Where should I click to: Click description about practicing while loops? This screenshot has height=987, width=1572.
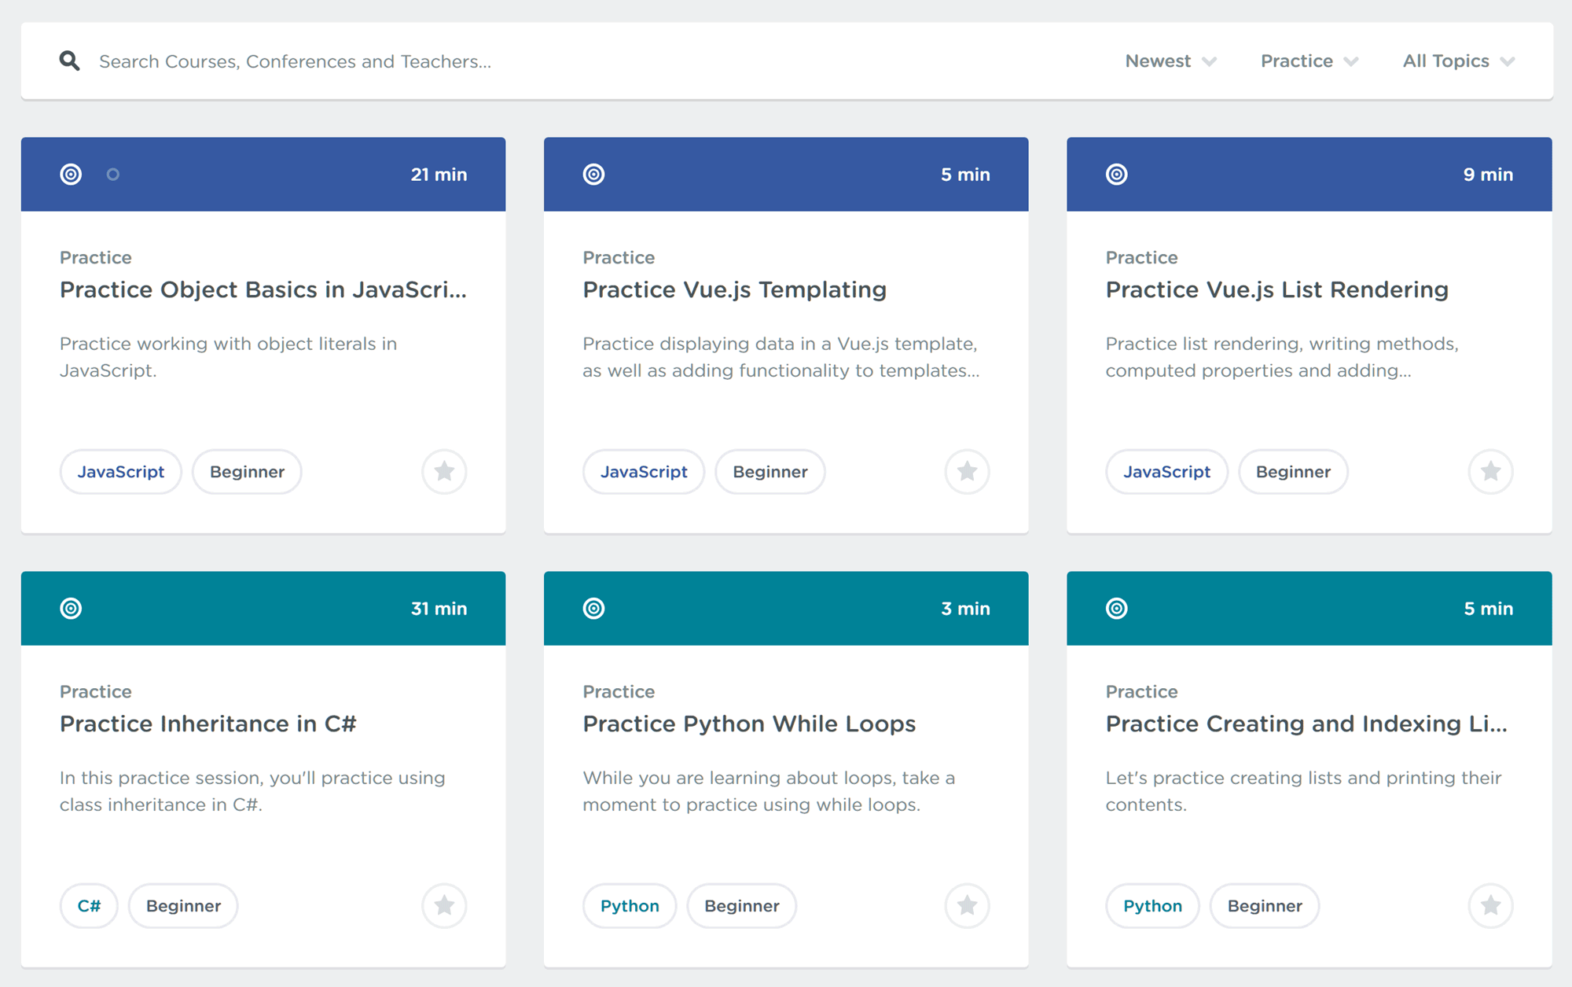[769, 791]
